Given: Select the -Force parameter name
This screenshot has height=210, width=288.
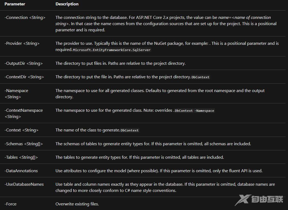Looking at the screenshot, I should coord(11,204).
